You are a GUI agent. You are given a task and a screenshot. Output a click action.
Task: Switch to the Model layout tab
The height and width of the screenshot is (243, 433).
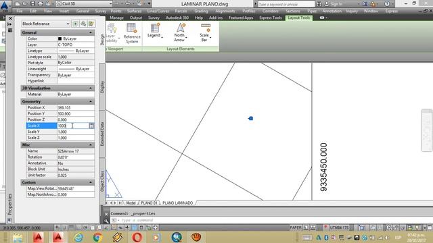pyautogui.click(x=131, y=202)
